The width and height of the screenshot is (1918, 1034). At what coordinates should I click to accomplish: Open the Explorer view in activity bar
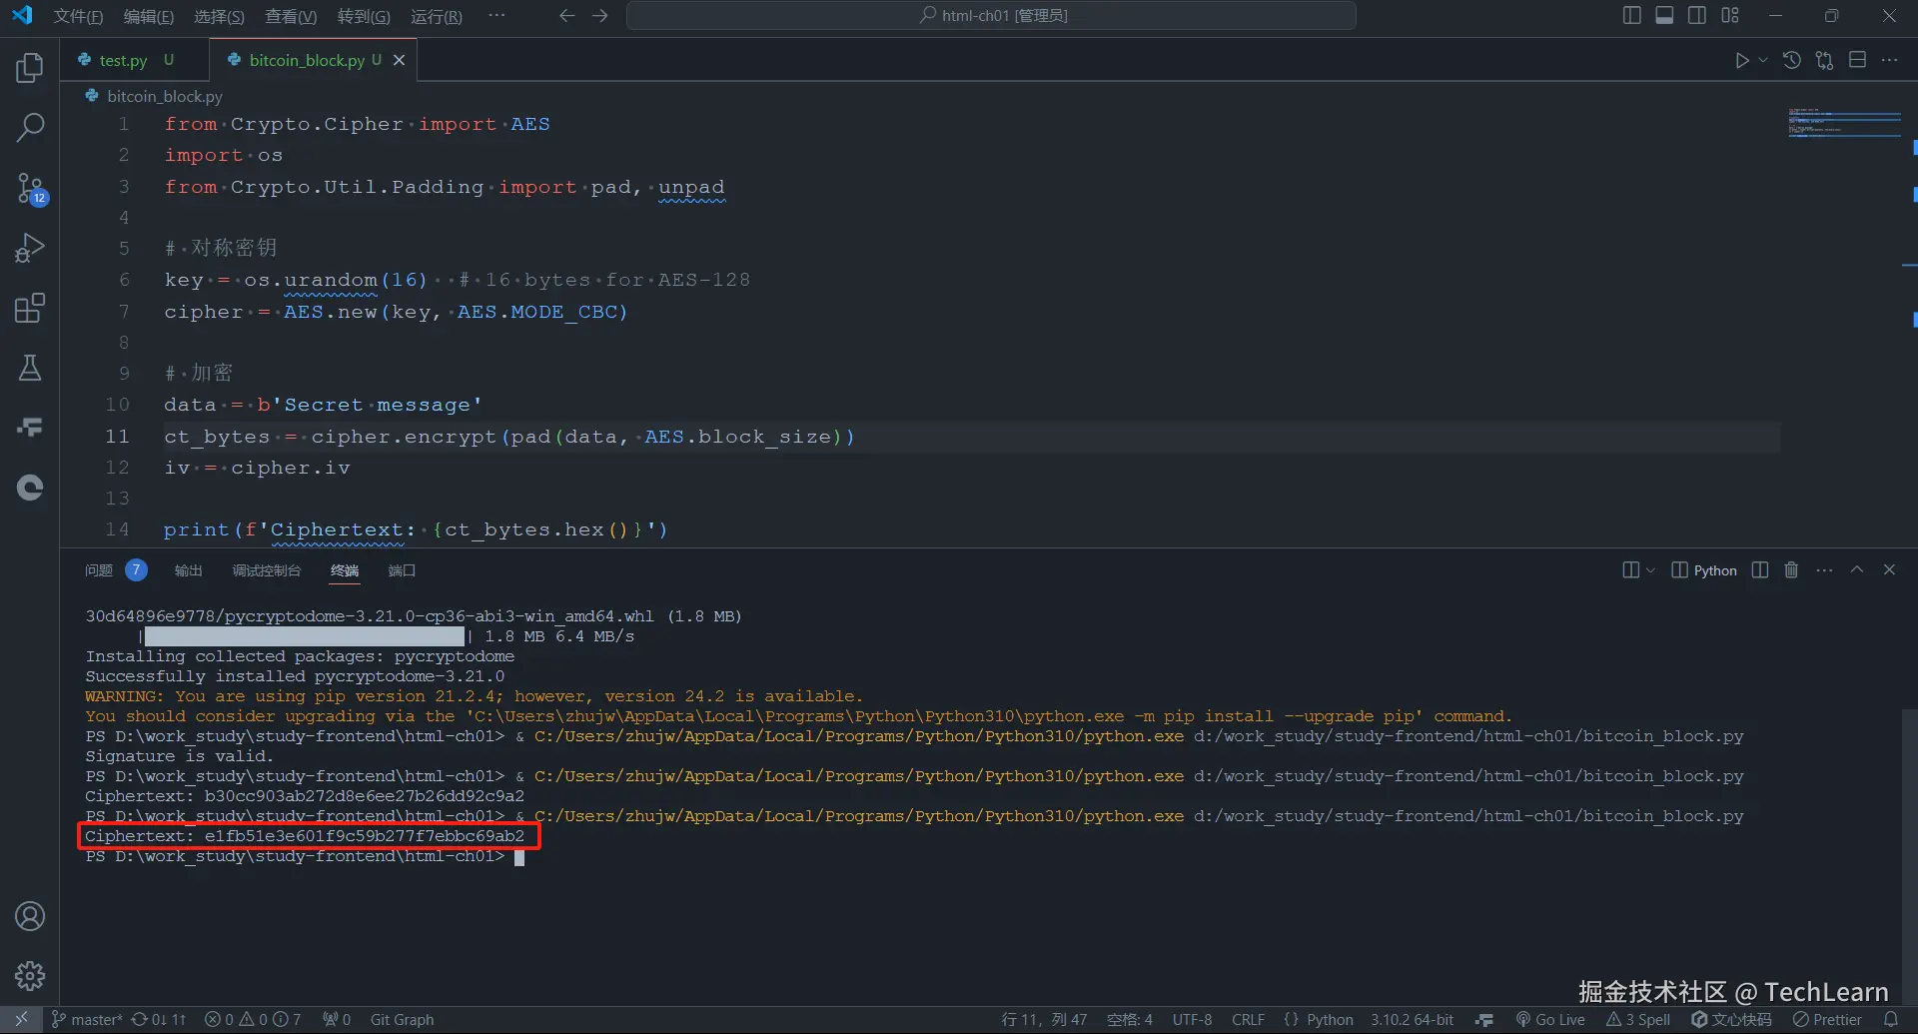pyautogui.click(x=30, y=68)
